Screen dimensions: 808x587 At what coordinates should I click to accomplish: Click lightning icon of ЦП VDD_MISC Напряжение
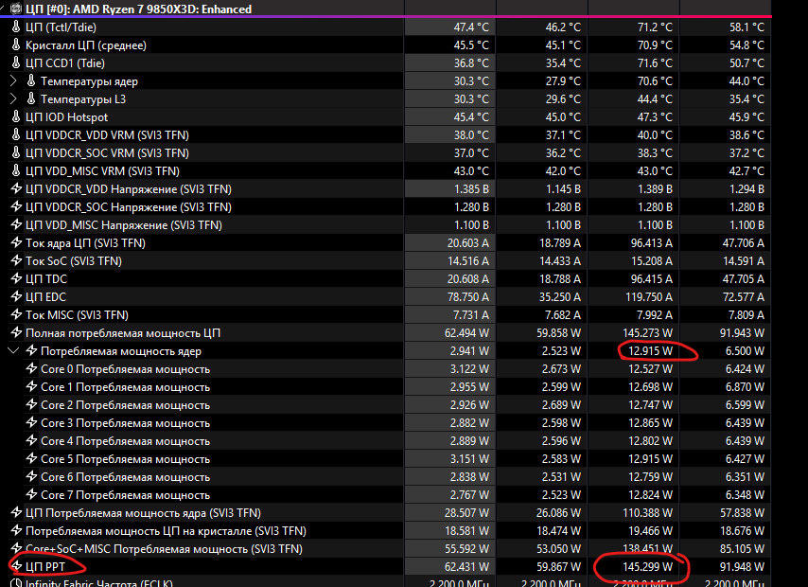coord(16,225)
